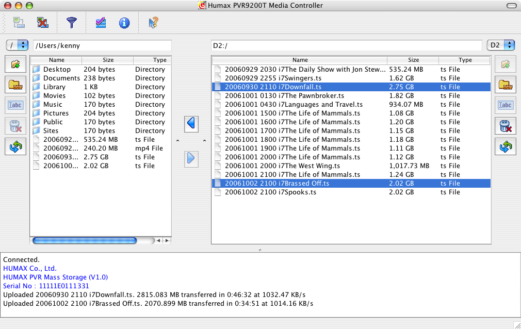Select the Music directory
Image resolution: width=521 pixels, height=329 pixels.
[x=101, y=104]
